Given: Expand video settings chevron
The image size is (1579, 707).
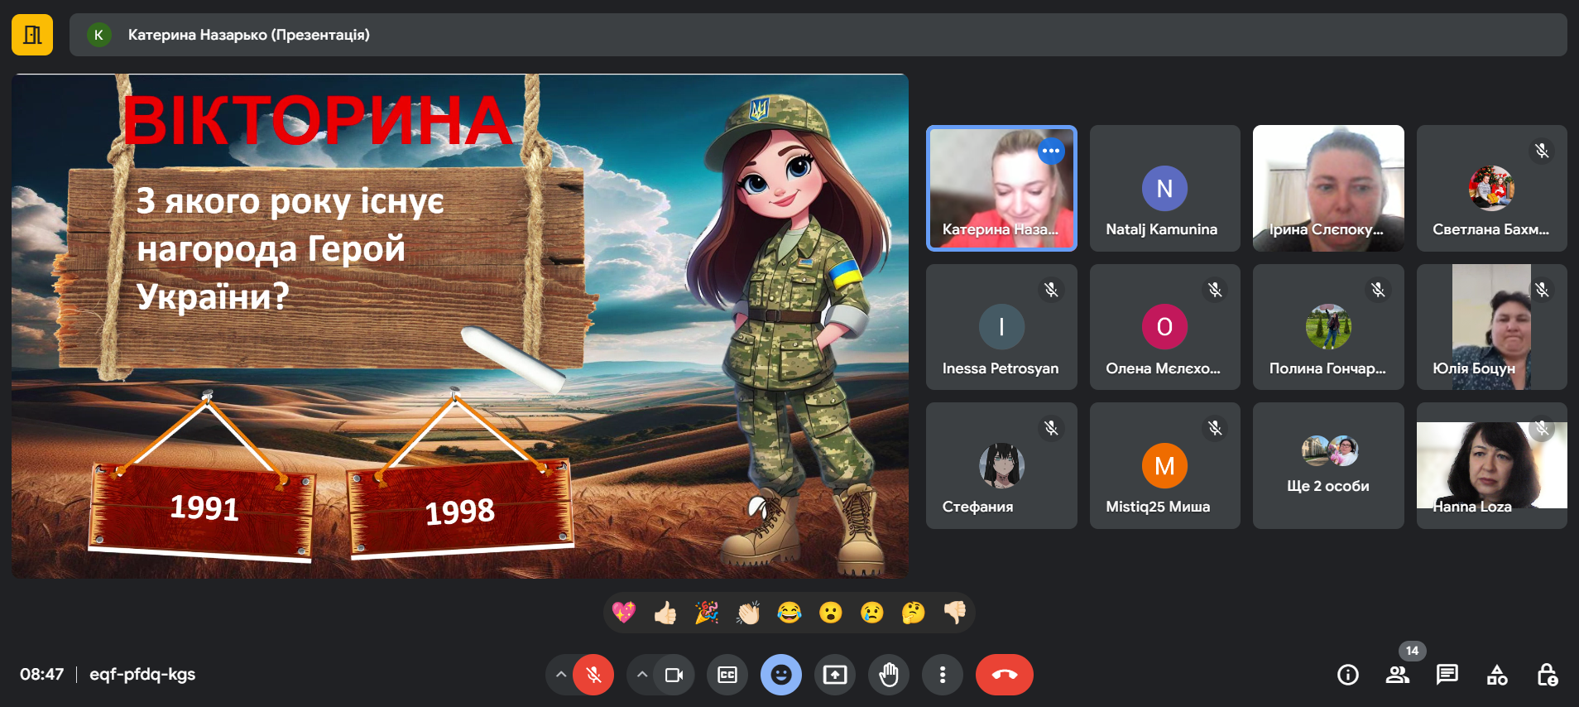Looking at the screenshot, I should tap(642, 675).
